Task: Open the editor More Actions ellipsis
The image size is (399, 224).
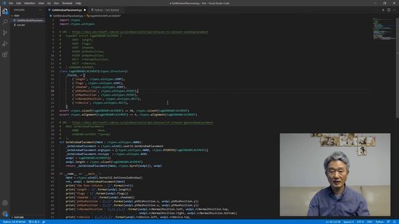Action: pos(394,10)
